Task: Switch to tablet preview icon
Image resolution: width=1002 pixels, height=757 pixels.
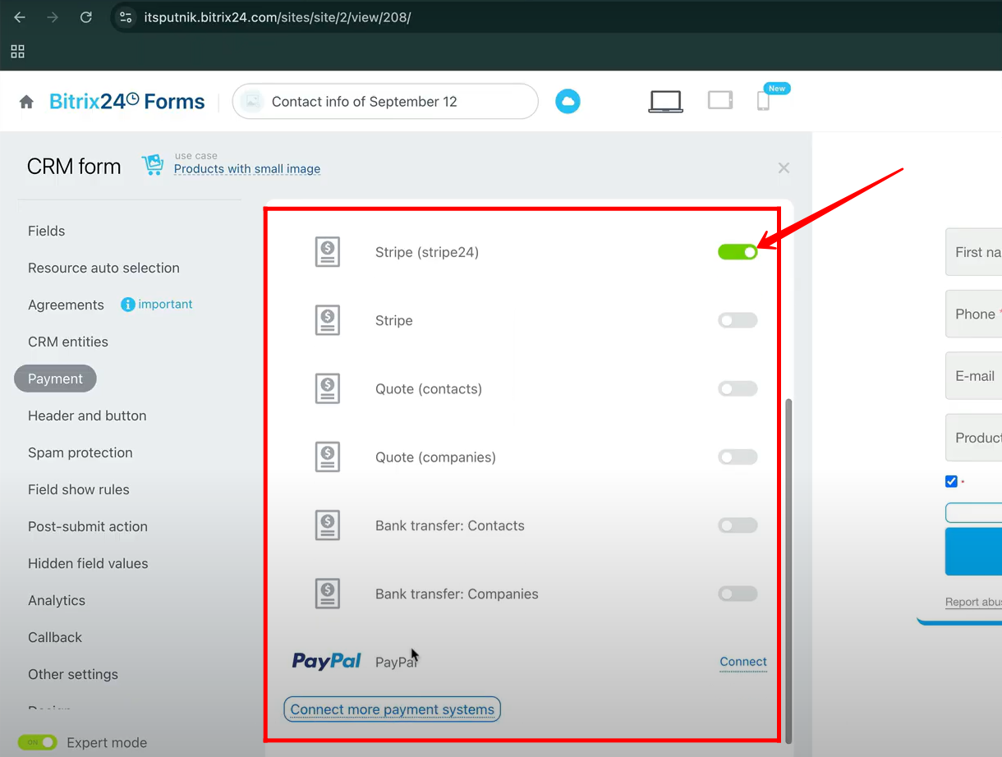Action: tap(719, 100)
